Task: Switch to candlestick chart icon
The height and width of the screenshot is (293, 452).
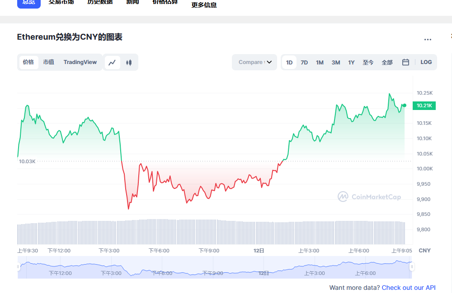Action: [129, 62]
